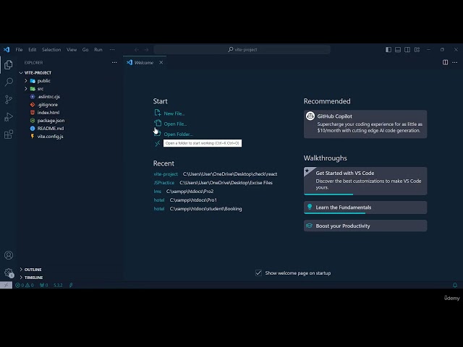The image size is (463, 347).
Task: Click the New File... link
Action: [174, 113]
